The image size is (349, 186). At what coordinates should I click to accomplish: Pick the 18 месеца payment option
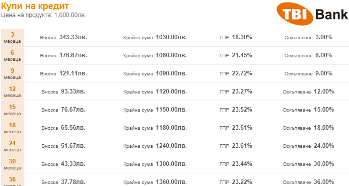click(x=12, y=128)
